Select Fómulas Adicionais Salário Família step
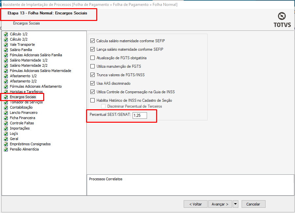This screenshot has height=213, width=295. [x=36, y=55]
